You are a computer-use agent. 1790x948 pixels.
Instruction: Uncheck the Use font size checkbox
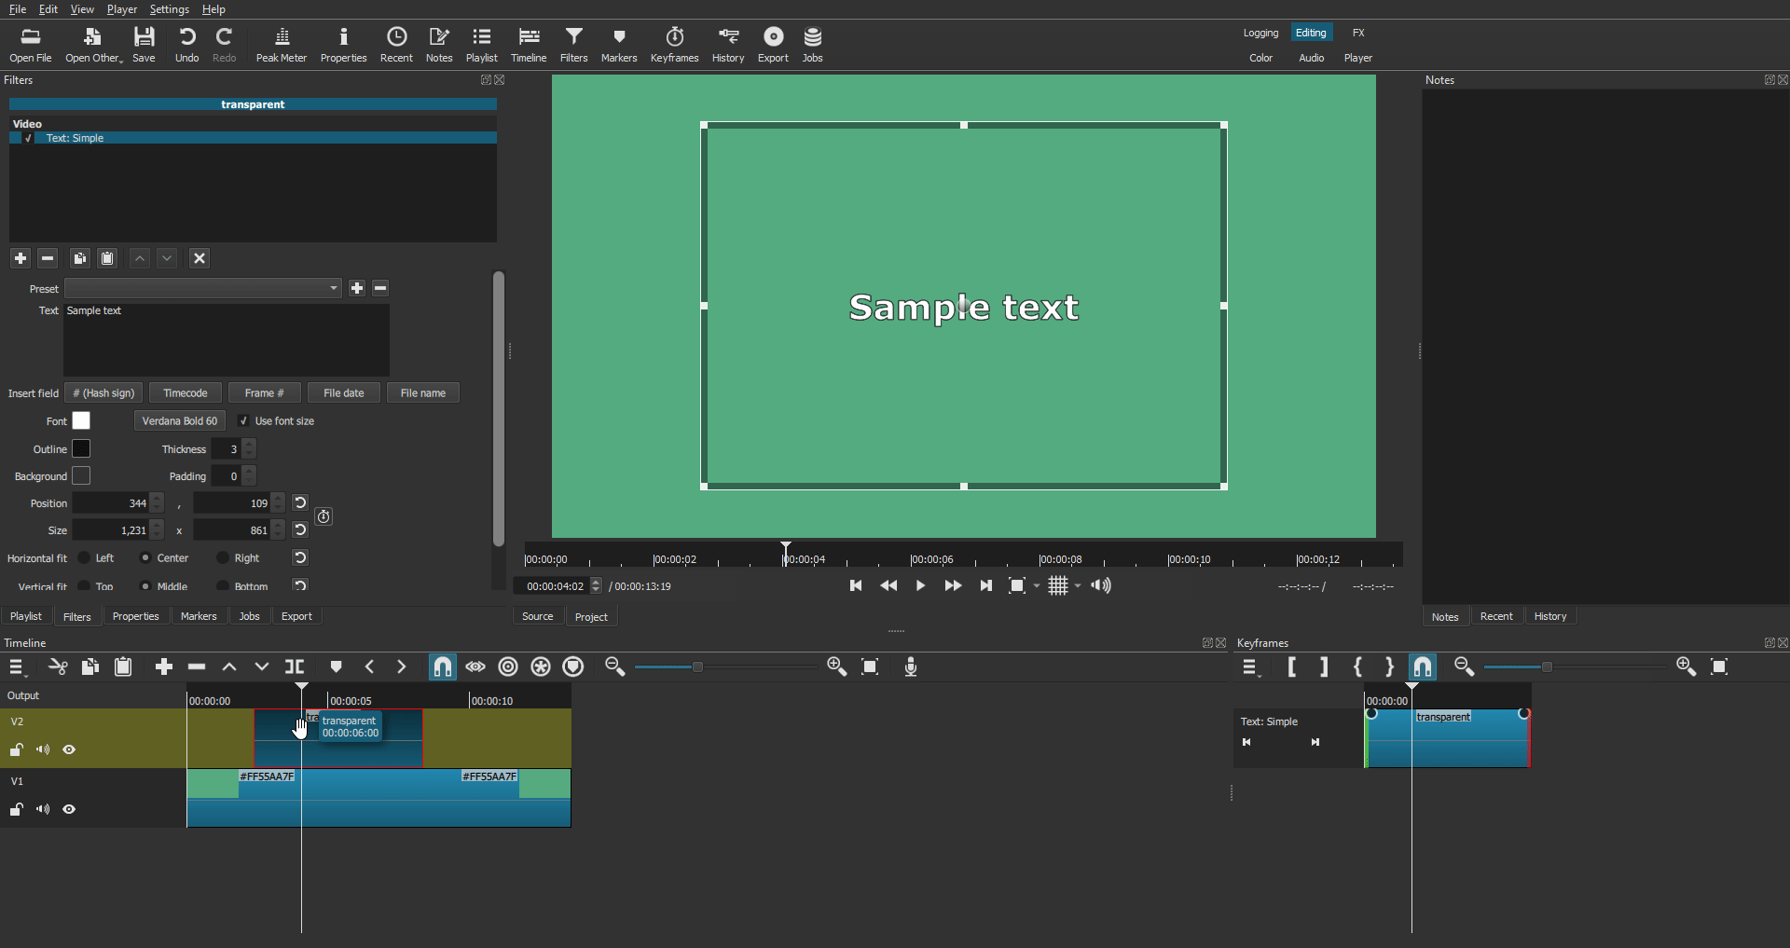pyautogui.click(x=244, y=421)
